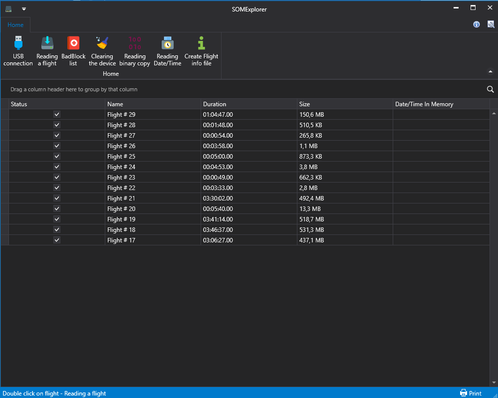The image size is (498, 398).
Task: Open the BadBlock list
Action: click(73, 44)
